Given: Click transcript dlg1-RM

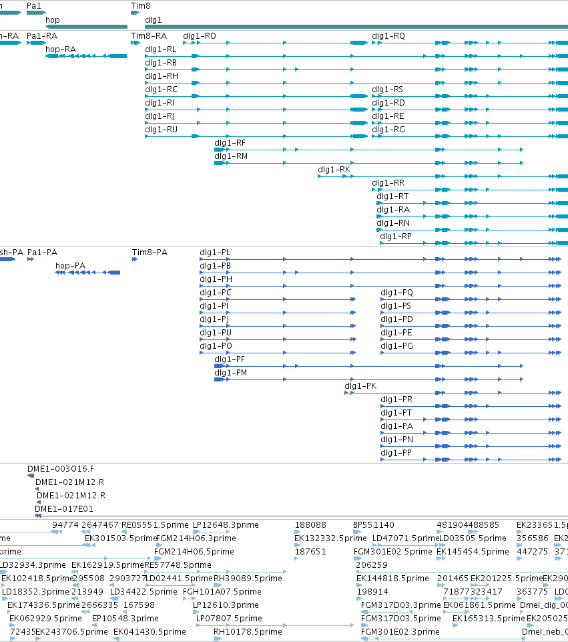Looking at the screenshot, I should coord(369,163).
